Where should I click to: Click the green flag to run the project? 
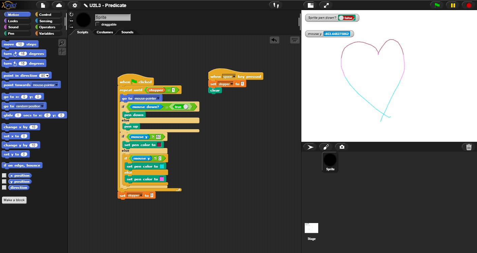(436, 5)
